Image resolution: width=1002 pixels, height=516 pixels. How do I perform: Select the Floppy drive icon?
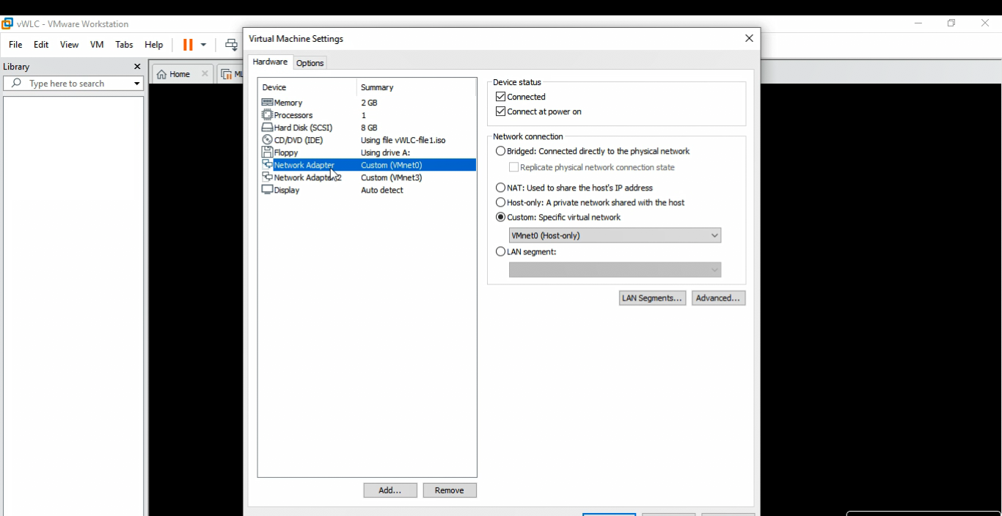click(x=267, y=152)
